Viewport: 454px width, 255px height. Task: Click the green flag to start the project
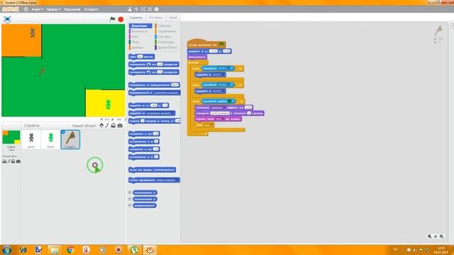pyautogui.click(x=112, y=19)
